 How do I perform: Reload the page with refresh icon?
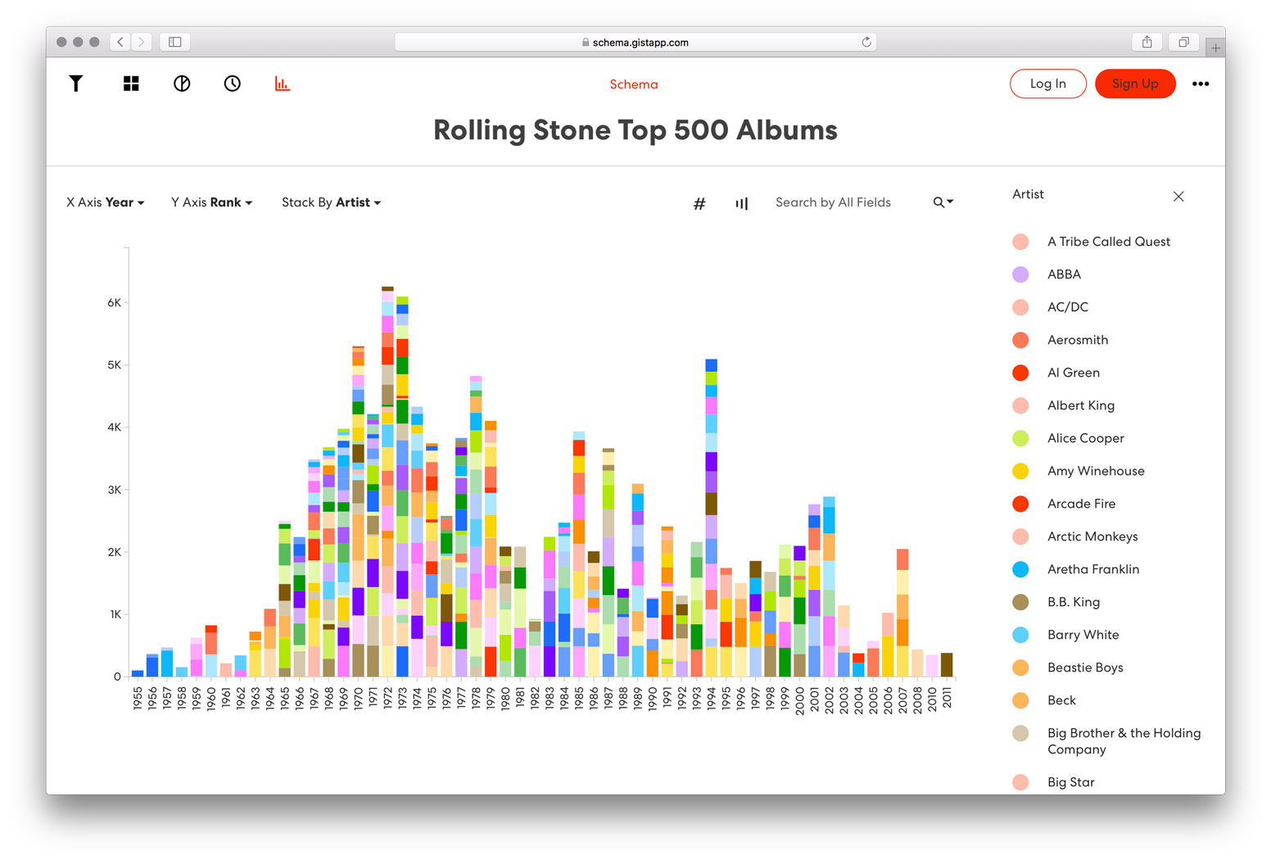[x=866, y=42]
